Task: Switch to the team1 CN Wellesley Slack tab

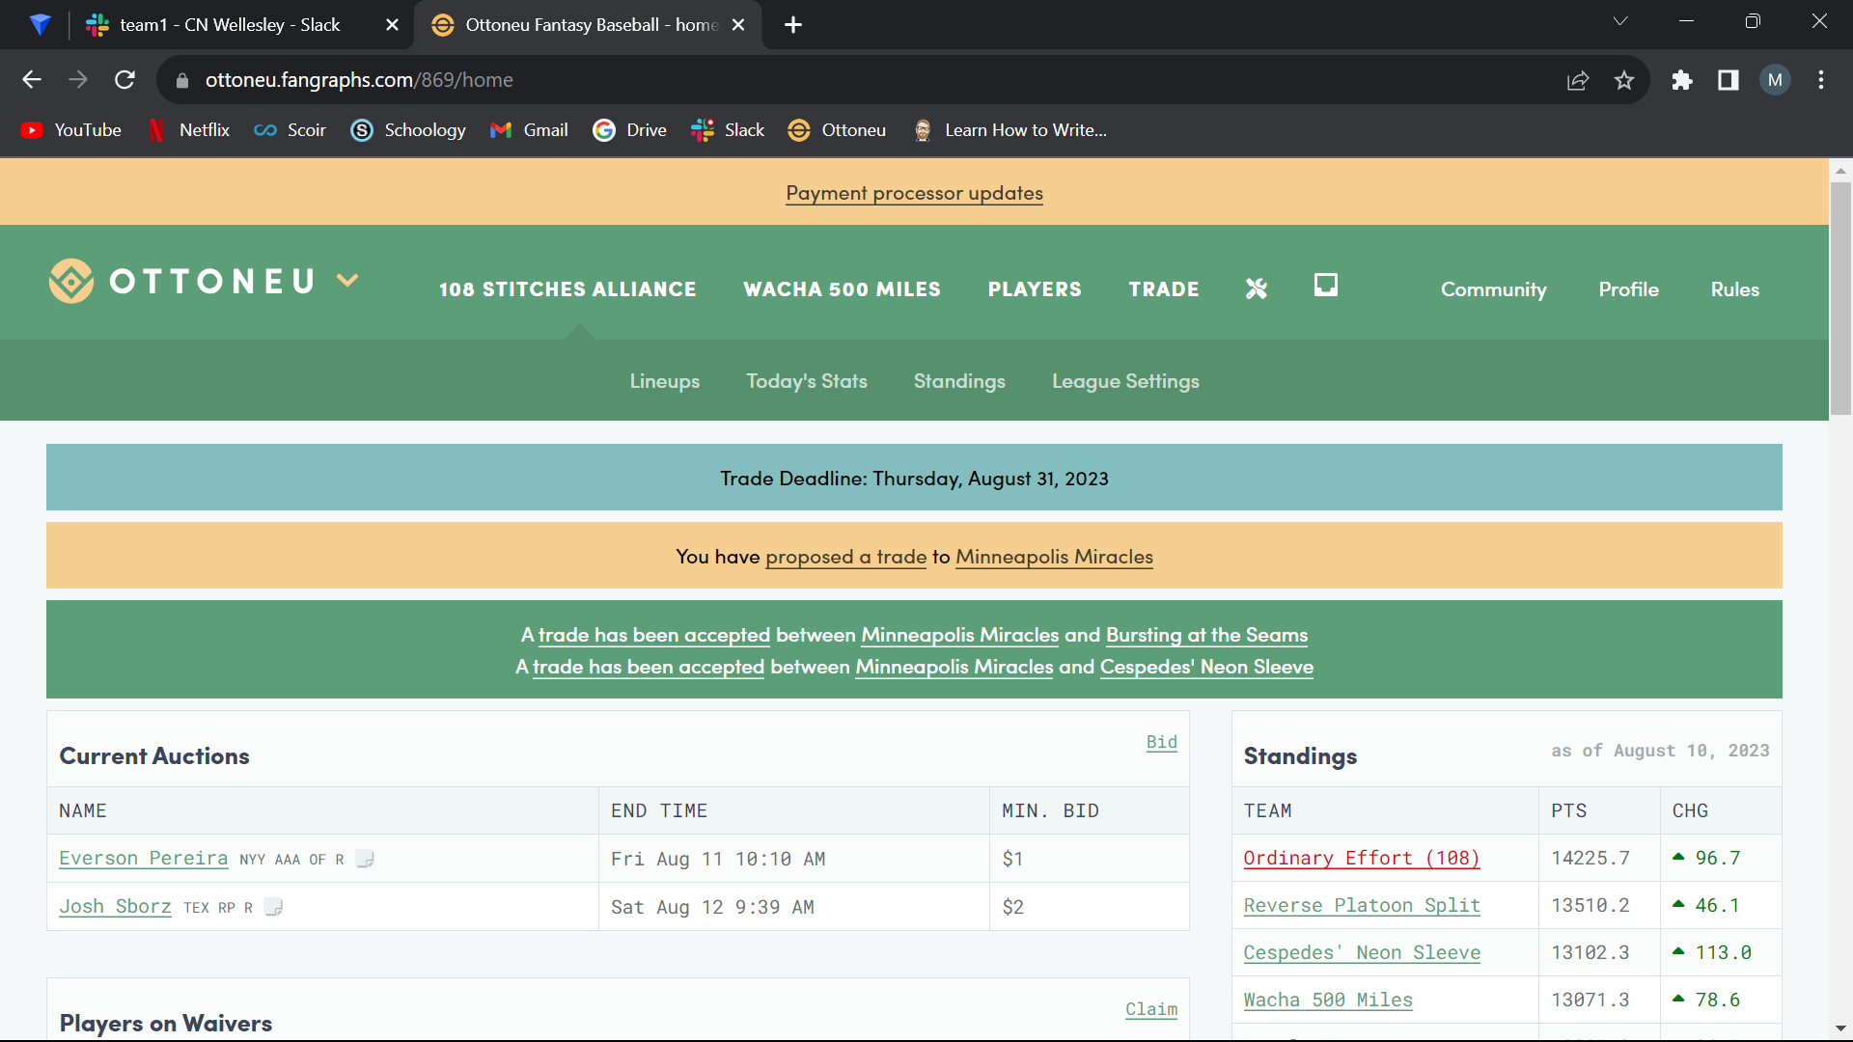Action: tap(230, 25)
